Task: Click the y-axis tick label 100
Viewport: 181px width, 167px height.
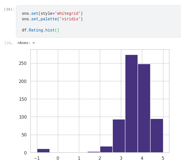Action: pos(23,117)
